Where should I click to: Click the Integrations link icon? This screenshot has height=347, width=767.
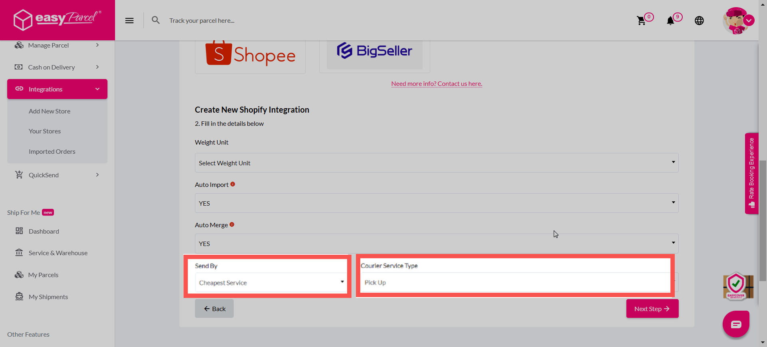pyautogui.click(x=19, y=89)
